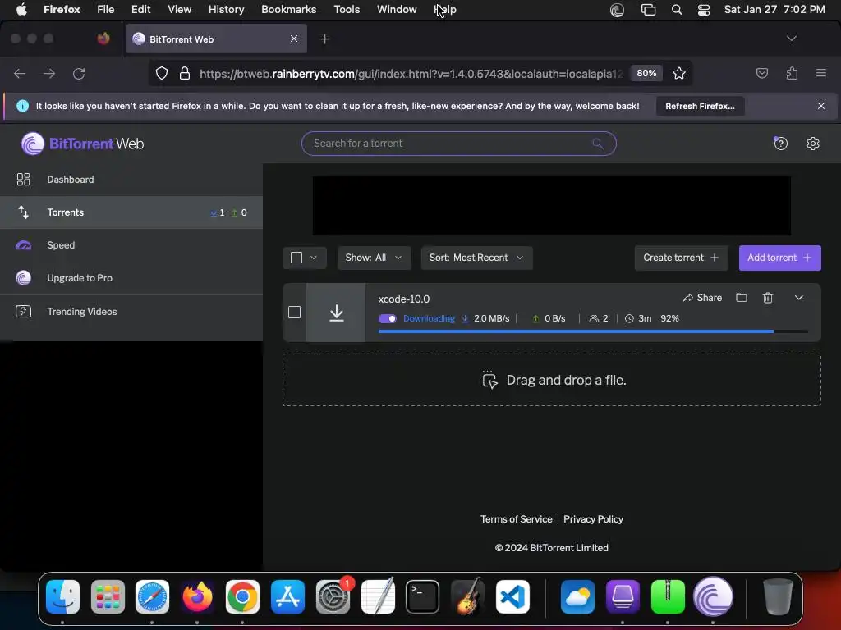Screen dimensions: 841x630
Task: Open xcode-10.0 containing folder icon
Action: click(x=742, y=297)
